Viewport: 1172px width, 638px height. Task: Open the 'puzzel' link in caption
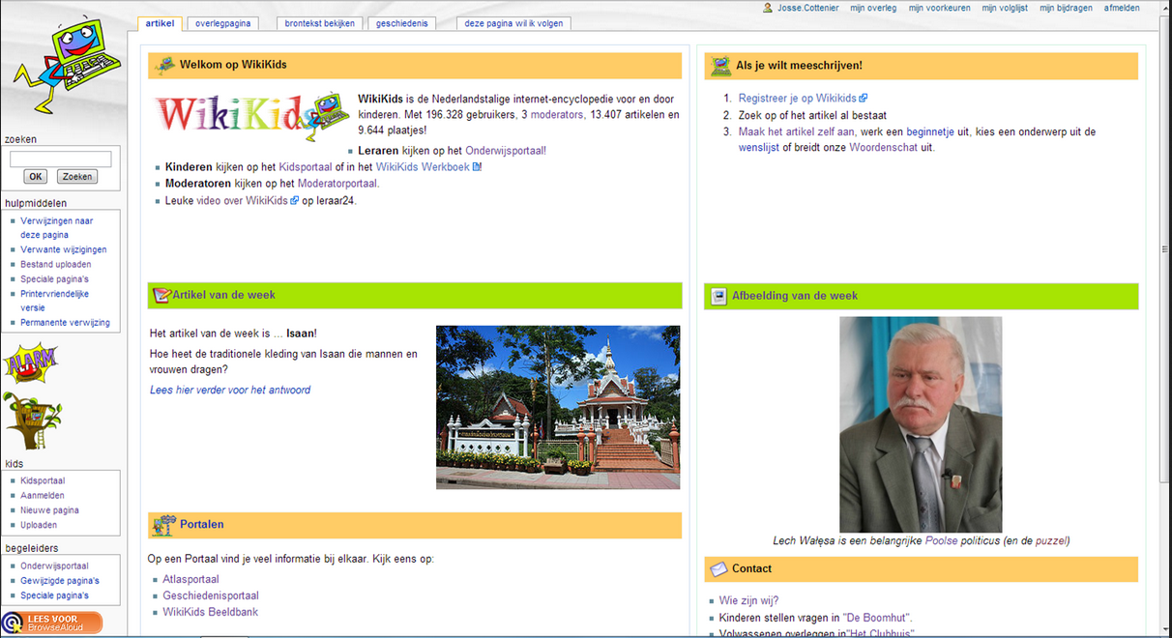1050,541
